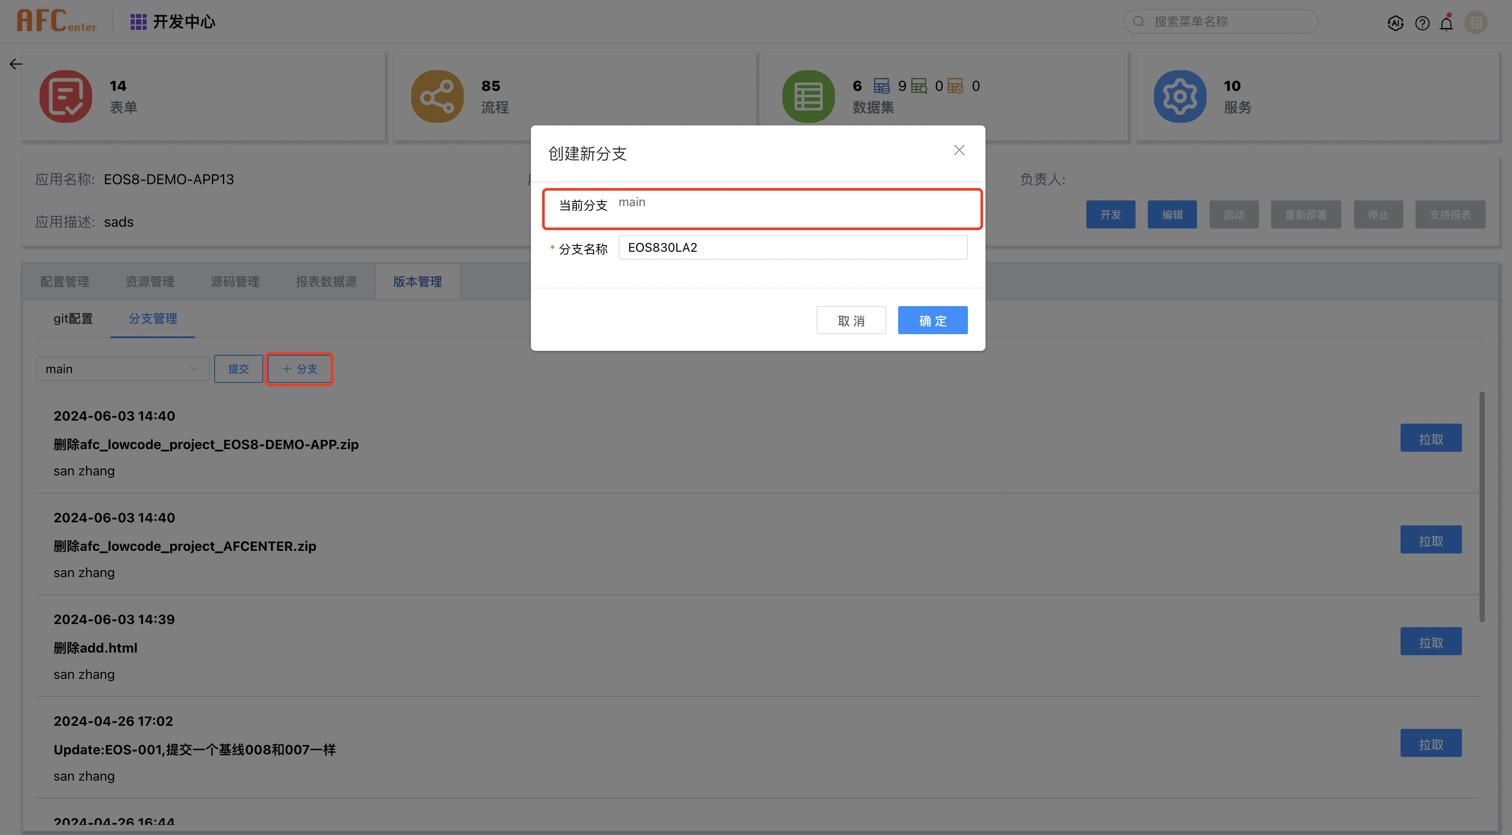Confirm branch creation with 确定 button
Viewport: 1512px width, 835px height.
coord(932,320)
